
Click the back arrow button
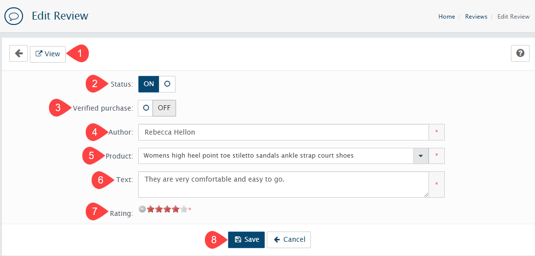19,53
